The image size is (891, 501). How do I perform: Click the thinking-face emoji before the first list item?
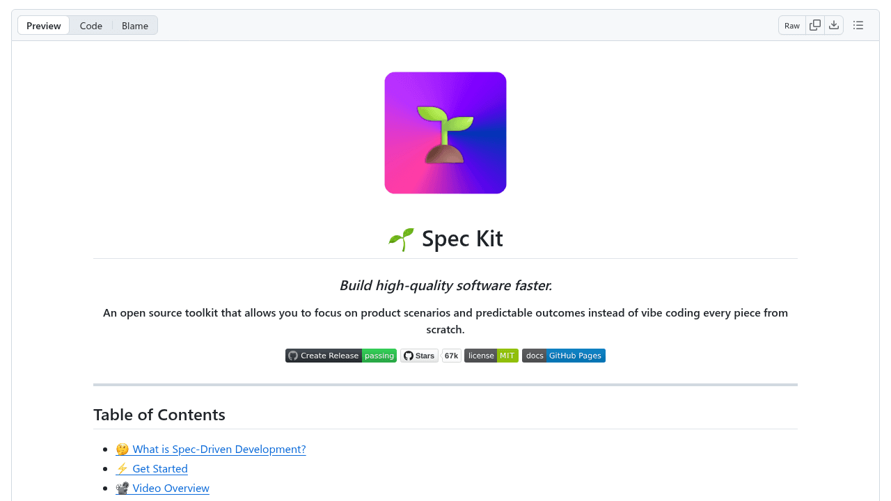tap(122, 449)
